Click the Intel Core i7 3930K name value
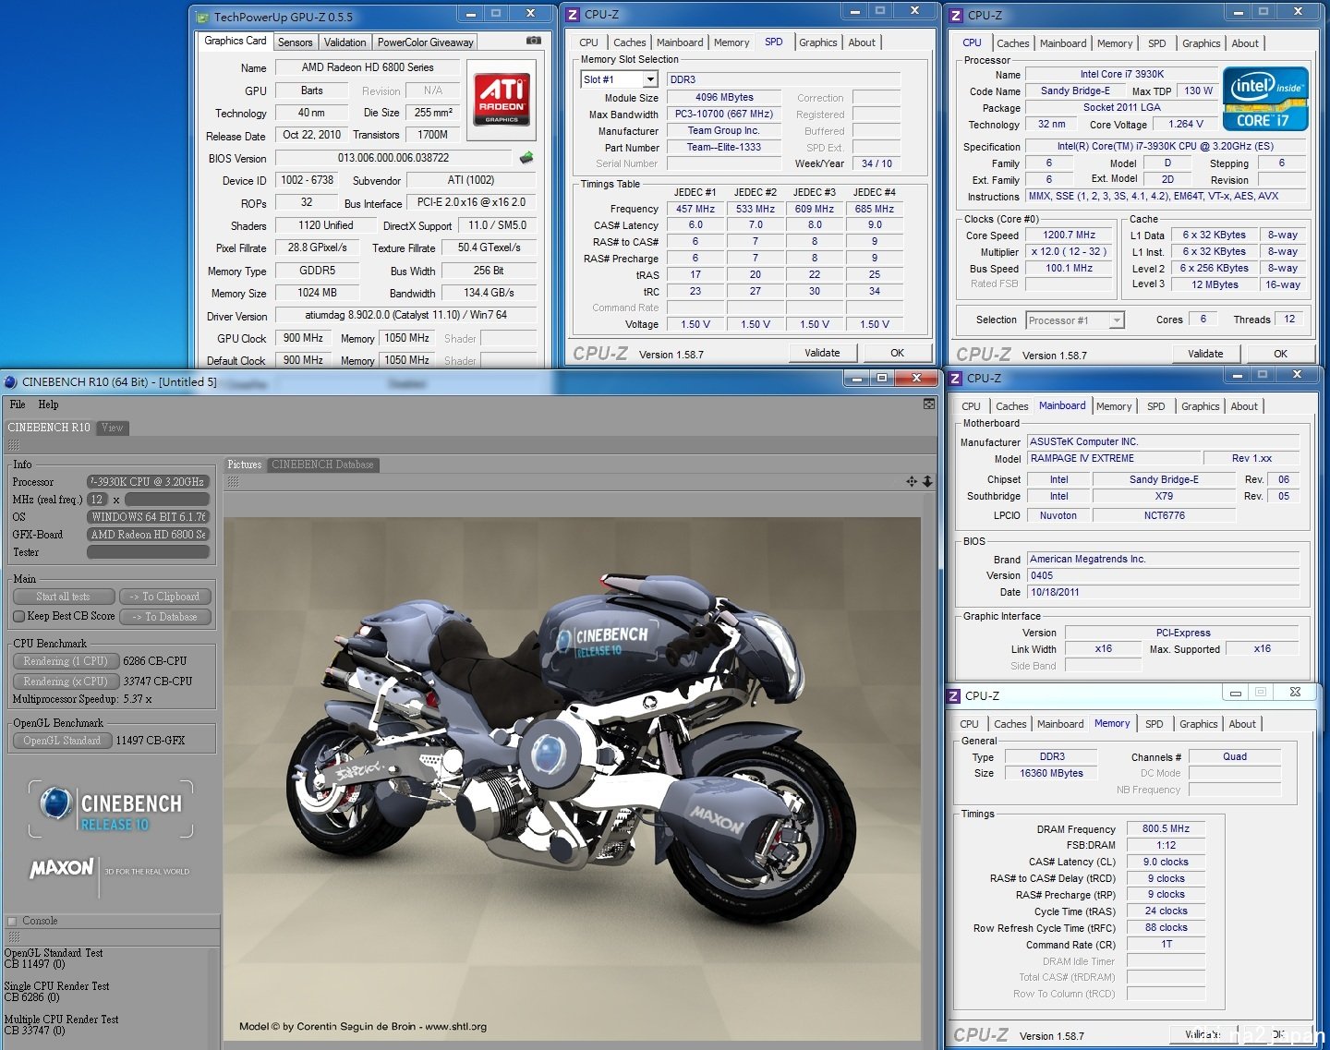The width and height of the screenshot is (1330, 1050). pos(1121,74)
